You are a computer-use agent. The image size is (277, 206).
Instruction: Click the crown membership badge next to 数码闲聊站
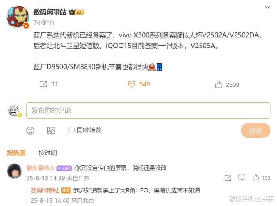(x=77, y=12)
